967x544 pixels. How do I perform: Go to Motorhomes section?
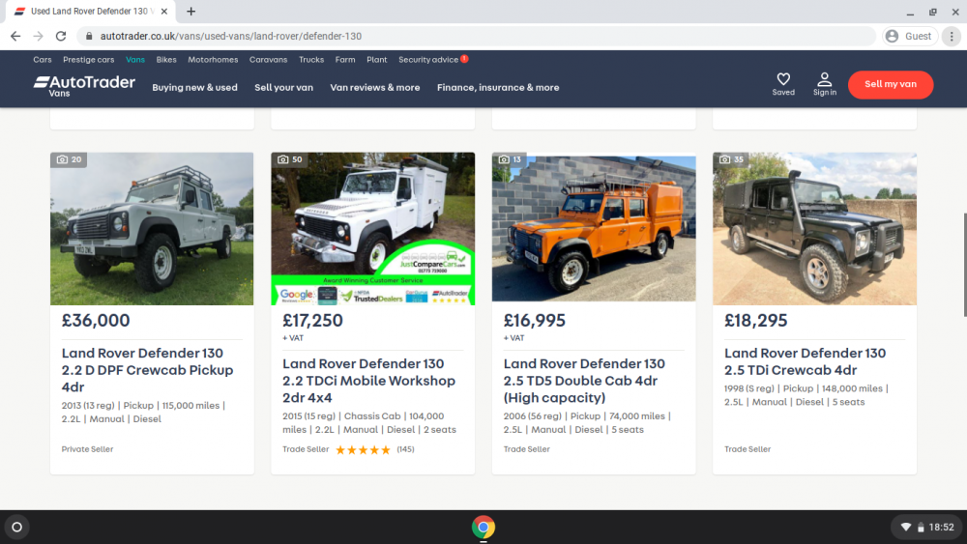coord(213,60)
